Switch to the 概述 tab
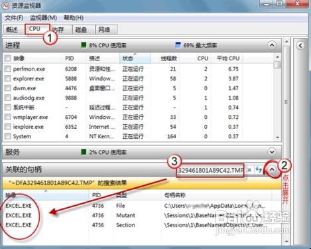Screen dimensions: 311x249 click(12, 30)
